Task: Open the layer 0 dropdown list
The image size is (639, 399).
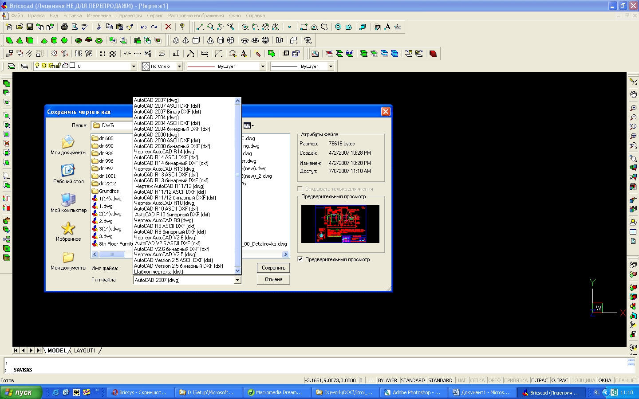Action: [x=134, y=66]
